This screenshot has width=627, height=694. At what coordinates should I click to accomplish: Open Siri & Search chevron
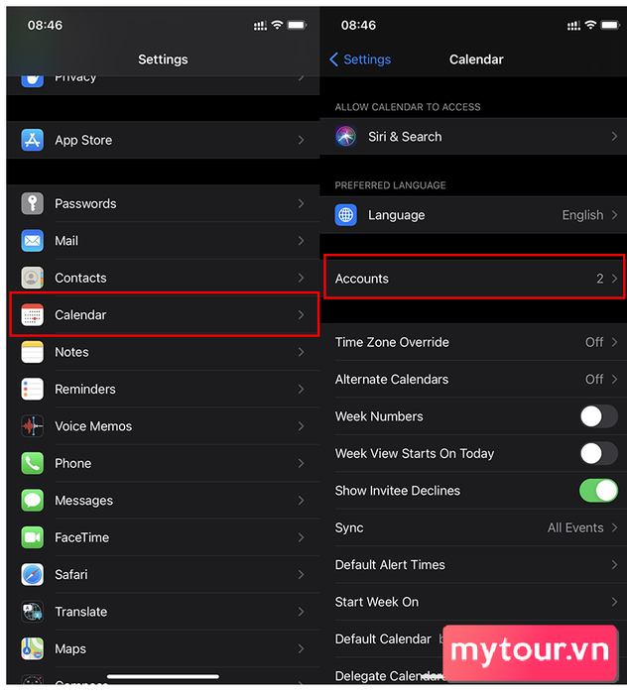click(615, 137)
